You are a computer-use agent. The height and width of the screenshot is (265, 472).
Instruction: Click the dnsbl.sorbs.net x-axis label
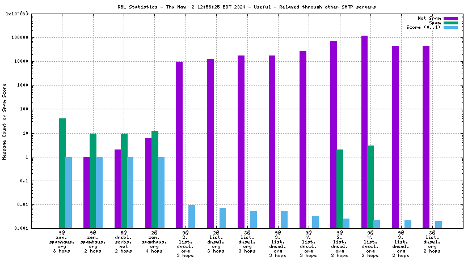[x=124, y=243]
